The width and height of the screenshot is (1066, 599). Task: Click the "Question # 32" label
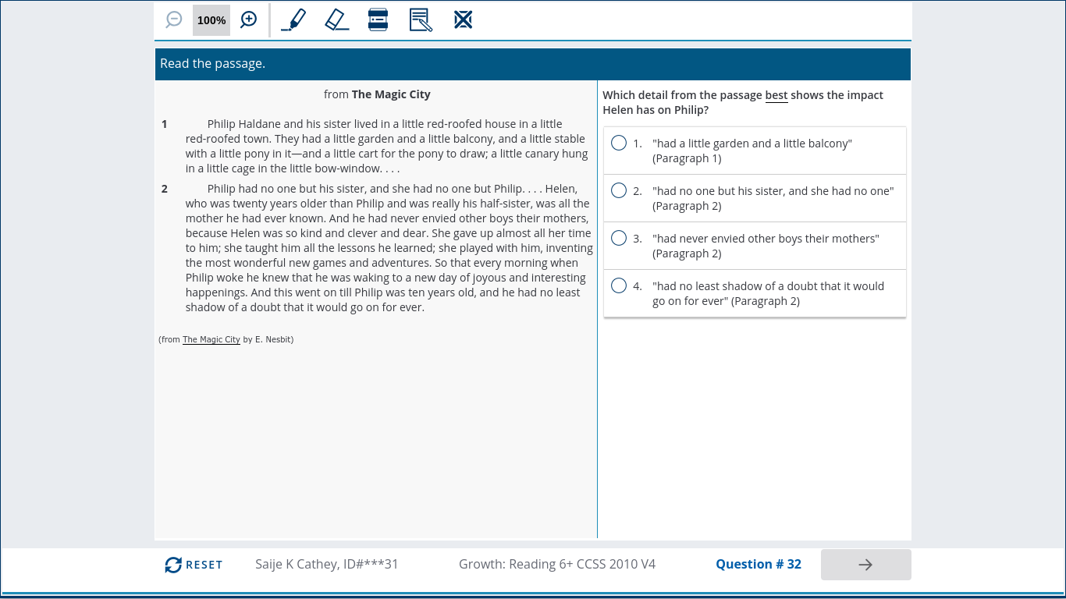759,564
